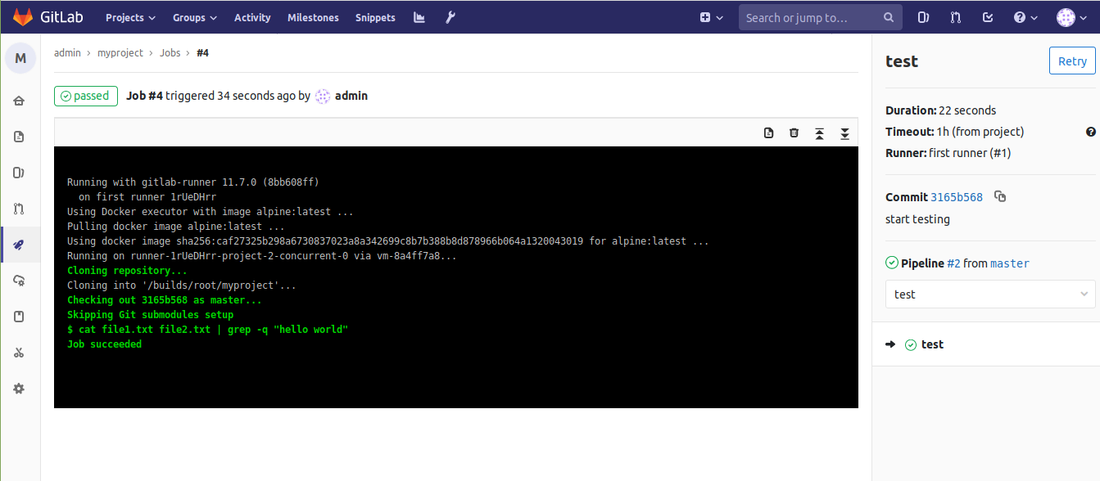The image size is (1100, 481).
Task: Open Pipeline #2 link
Action: [953, 263]
